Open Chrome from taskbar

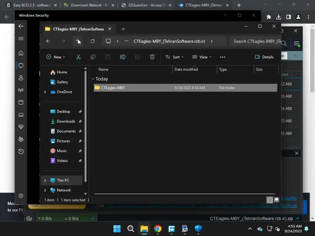point(158,229)
